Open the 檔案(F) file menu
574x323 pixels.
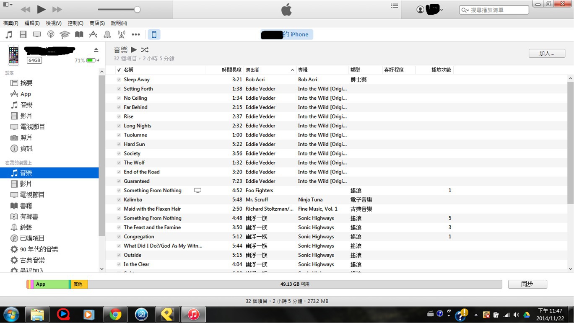tap(10, 23)
